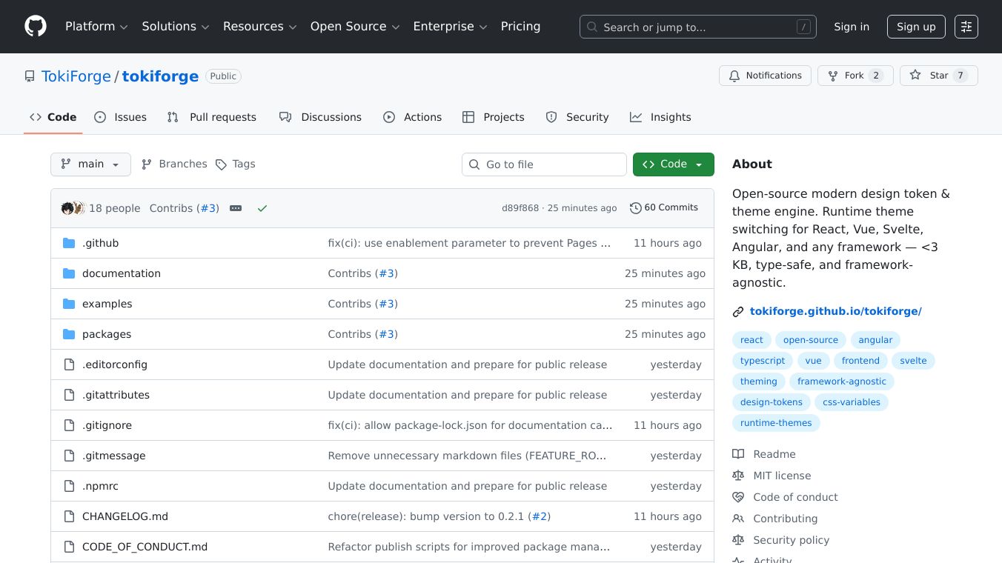Click the commits history clock icon

tap(635, 208)
